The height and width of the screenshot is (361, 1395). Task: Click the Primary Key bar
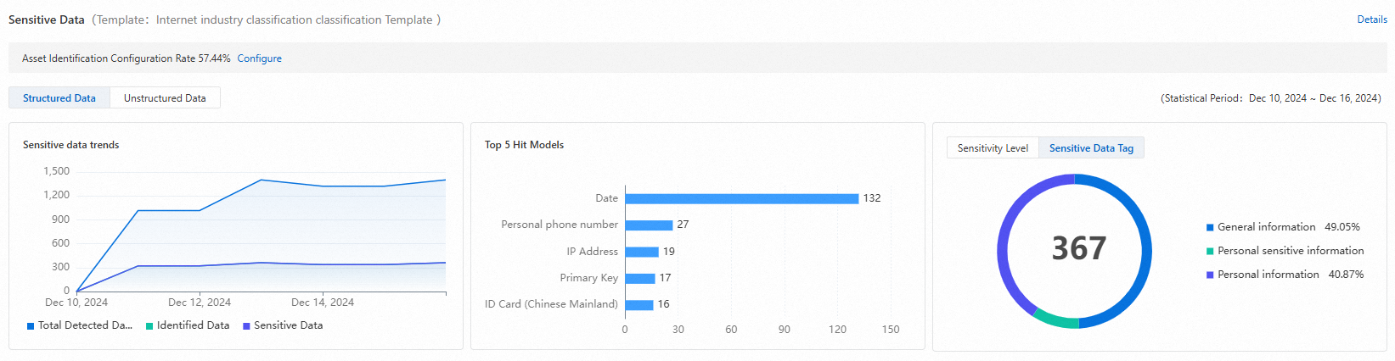tap(640, 278)
